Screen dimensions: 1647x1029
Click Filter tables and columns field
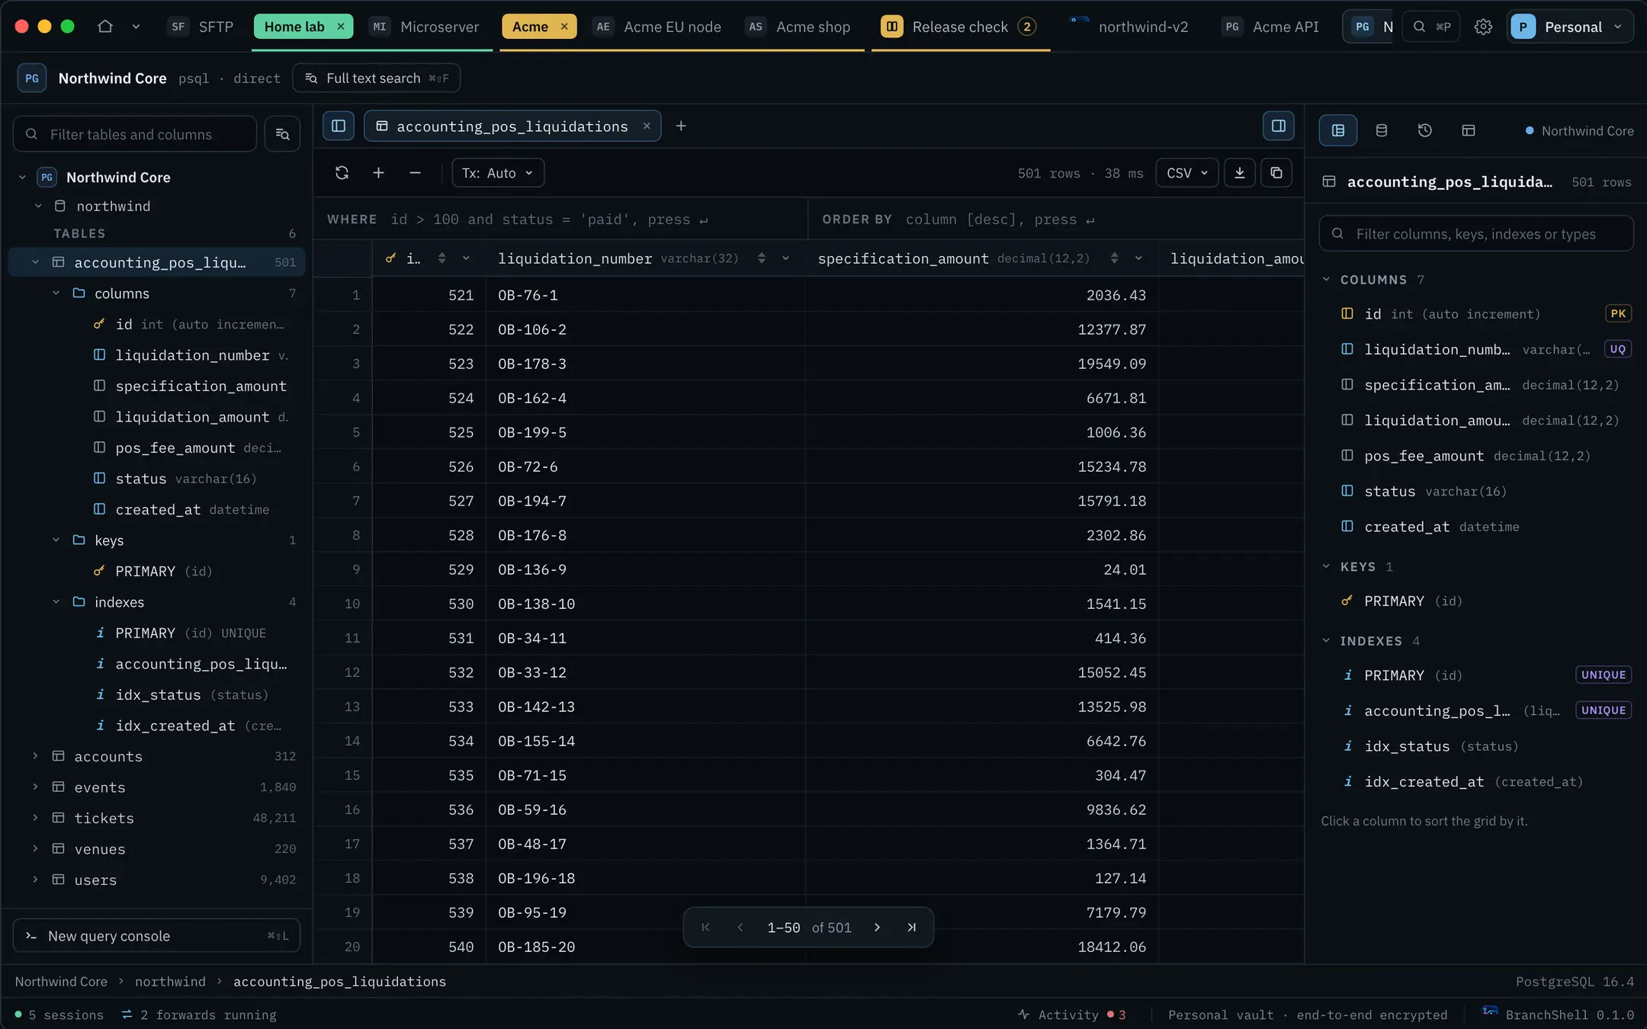click(x=135, y=134)
